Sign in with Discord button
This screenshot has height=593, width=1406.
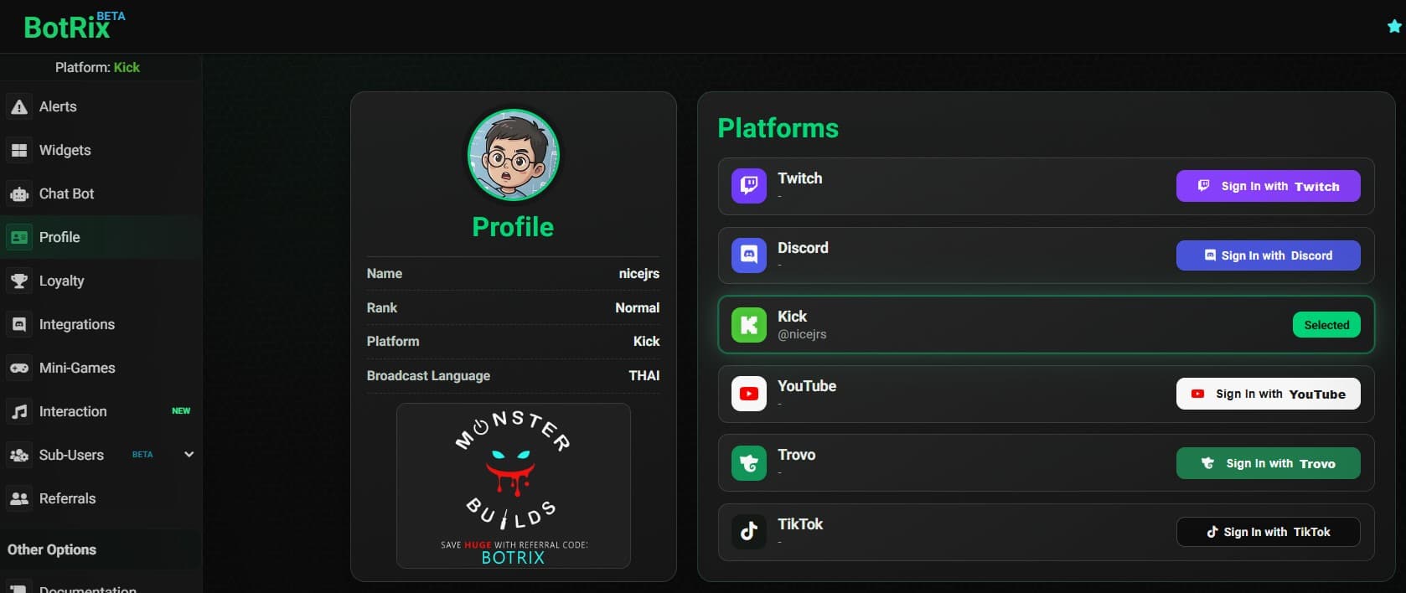tap(1268, 255)
